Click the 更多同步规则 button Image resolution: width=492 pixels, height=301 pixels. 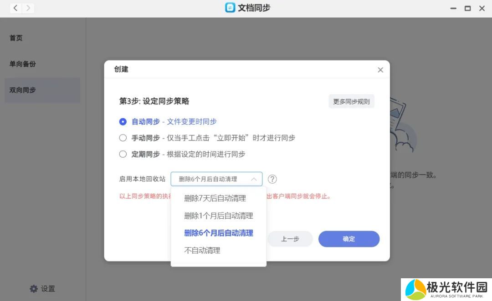pos(351,102)
